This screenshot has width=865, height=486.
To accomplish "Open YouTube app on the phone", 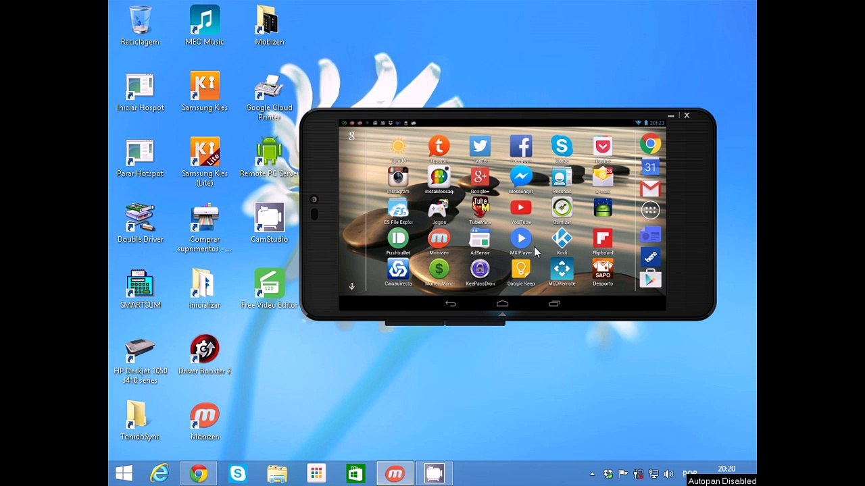I will click(x=520, y=208).
